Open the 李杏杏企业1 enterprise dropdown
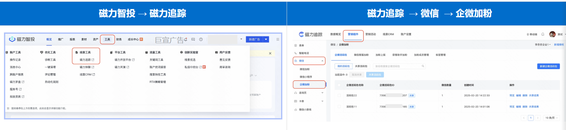The height and width of the screenshot is (130, 566). coord(543,44)
